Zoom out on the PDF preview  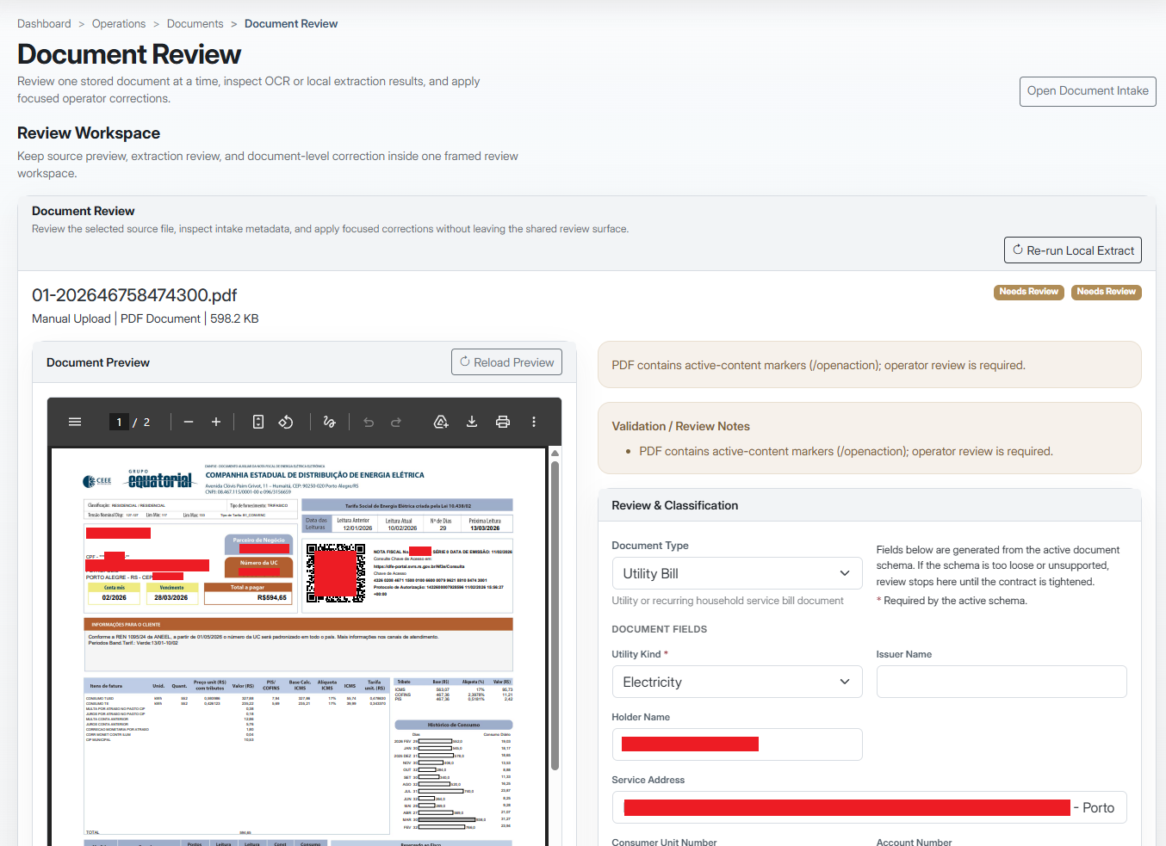tap(189, 422)
